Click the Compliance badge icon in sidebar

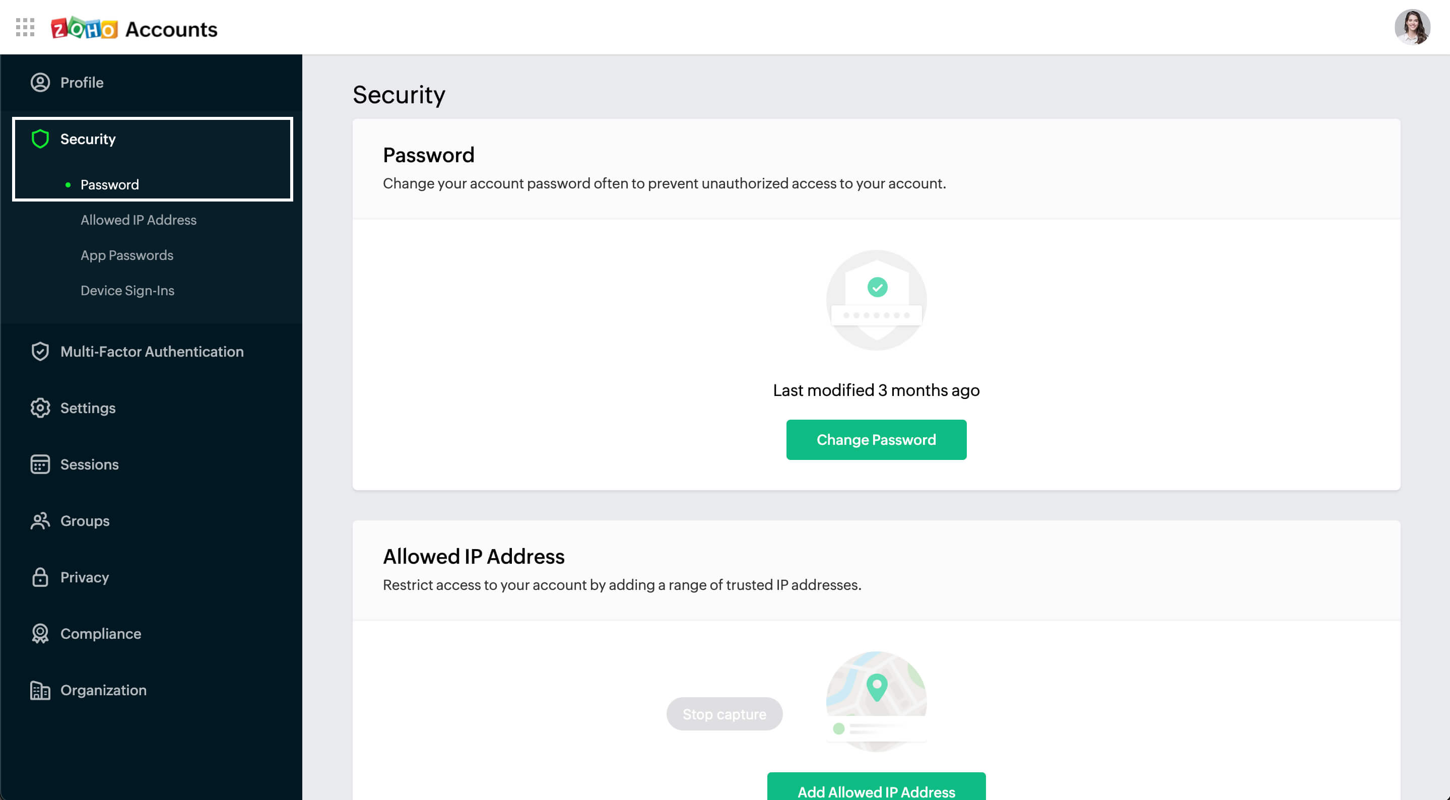coord(39,633)
